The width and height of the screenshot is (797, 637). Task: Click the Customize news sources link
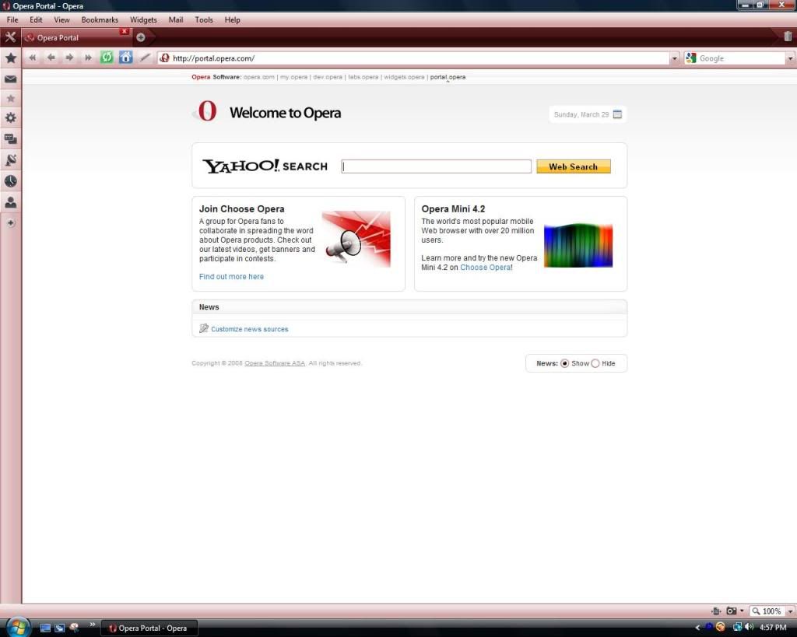click(250, 329)
